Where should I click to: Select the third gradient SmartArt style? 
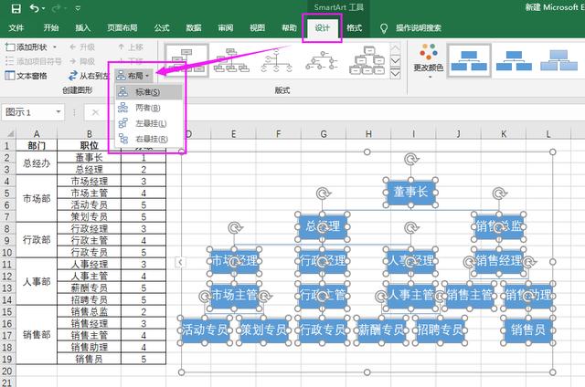click(x=558, y=61)
